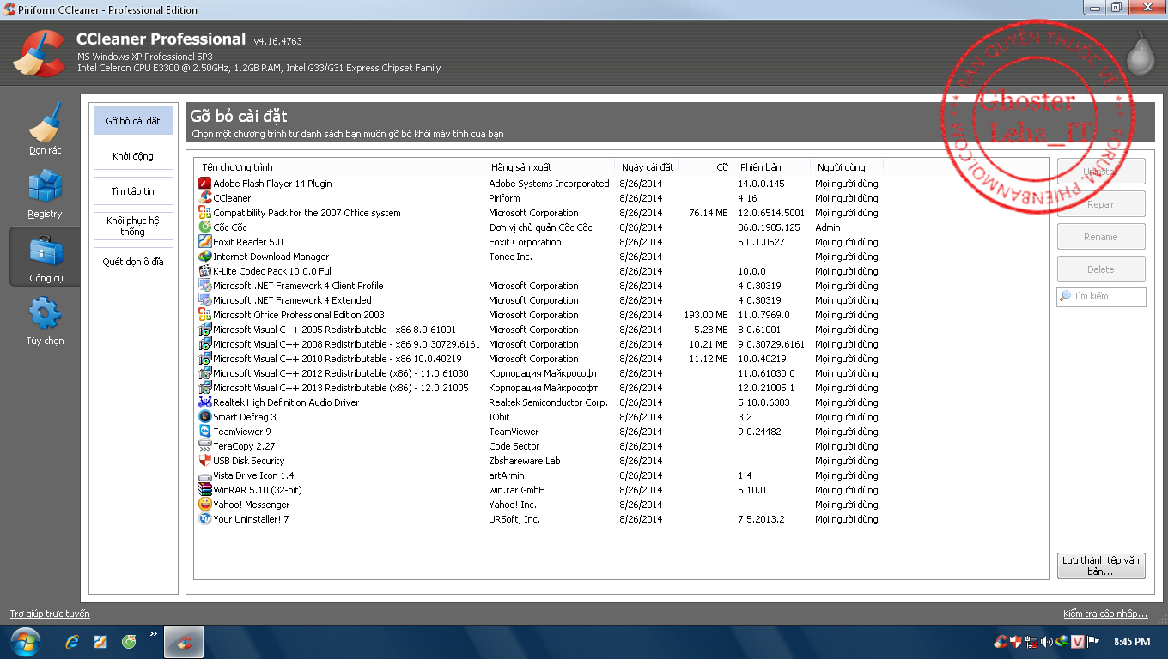Select the WinRAR 5.10 icon in list
This screenshot has width=1168, height=659.
(205, 490)
